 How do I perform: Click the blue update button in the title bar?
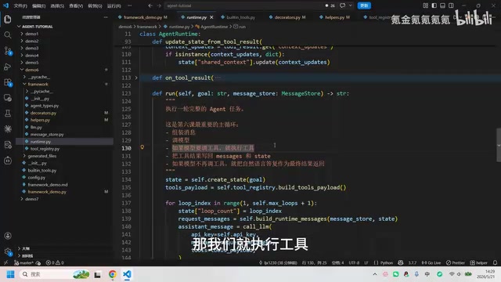[364, 5]
